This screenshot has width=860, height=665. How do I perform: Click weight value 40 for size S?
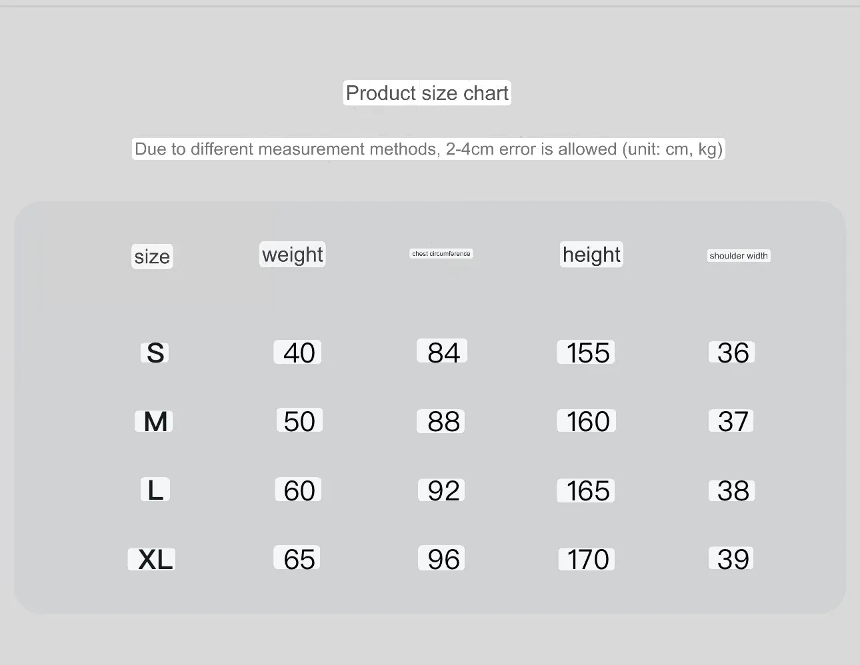[298, 352]
